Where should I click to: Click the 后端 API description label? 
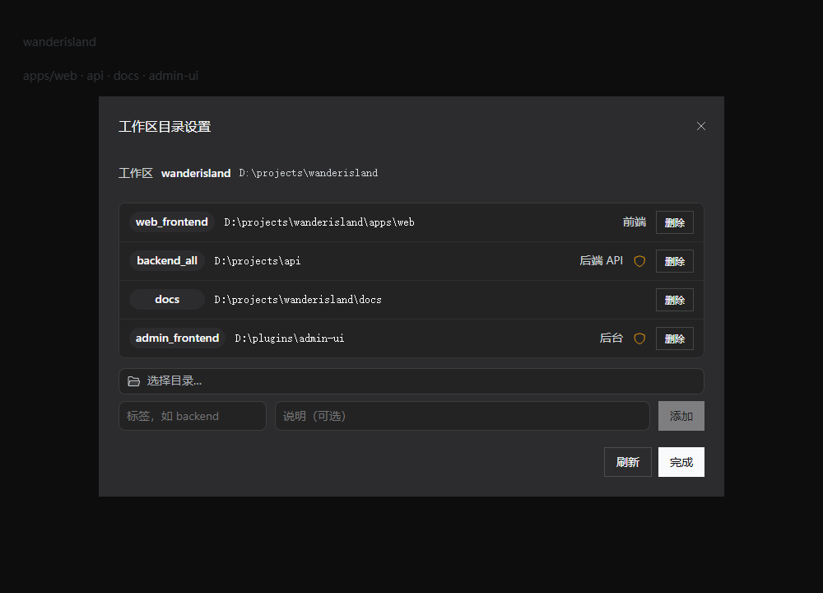pos(601,261)
